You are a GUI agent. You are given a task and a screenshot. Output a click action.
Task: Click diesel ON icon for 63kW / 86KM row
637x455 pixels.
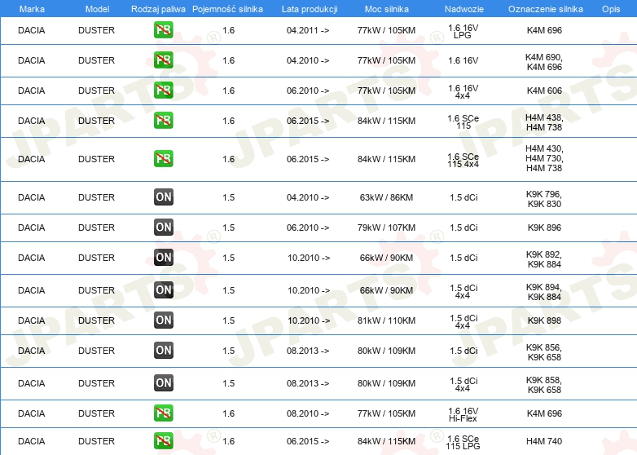point(163,197)
